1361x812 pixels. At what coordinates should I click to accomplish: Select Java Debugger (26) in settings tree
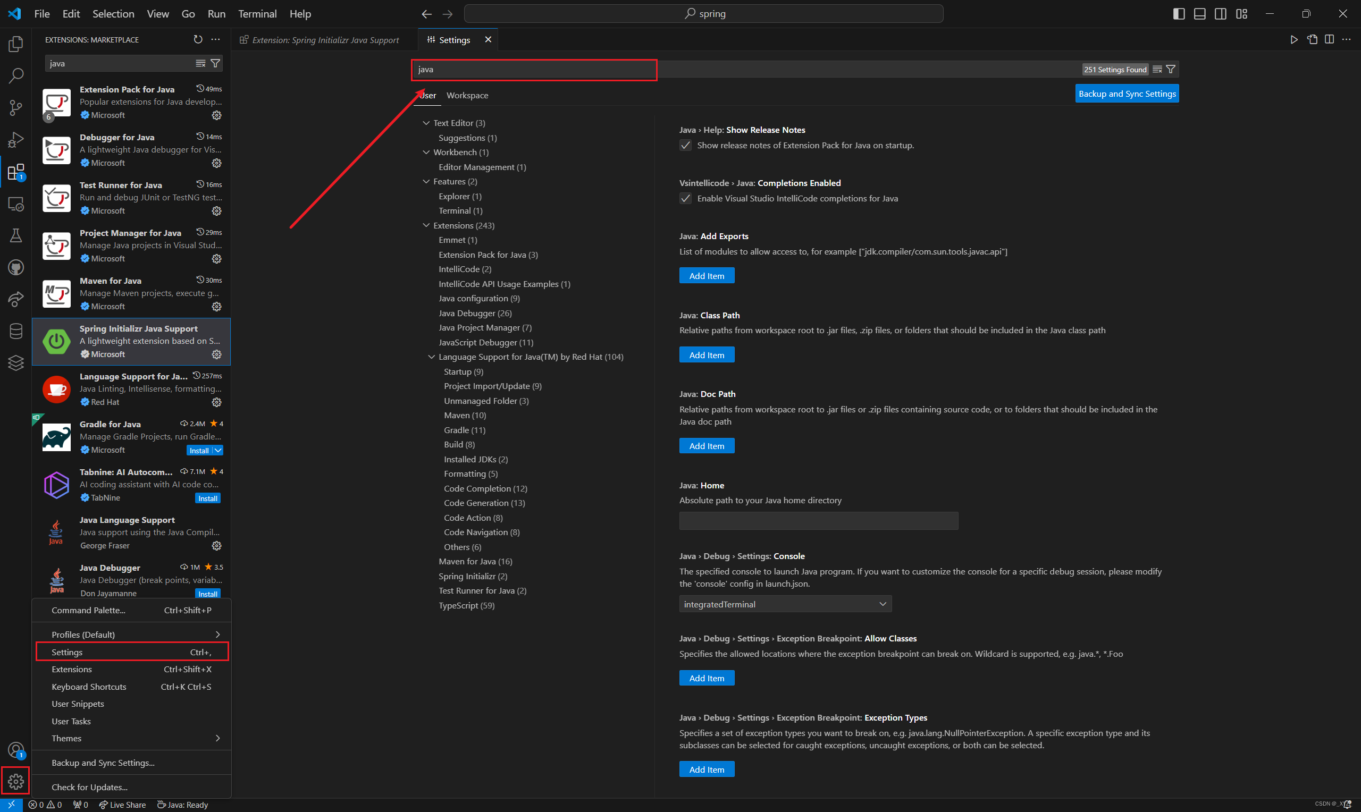[475, 313]
